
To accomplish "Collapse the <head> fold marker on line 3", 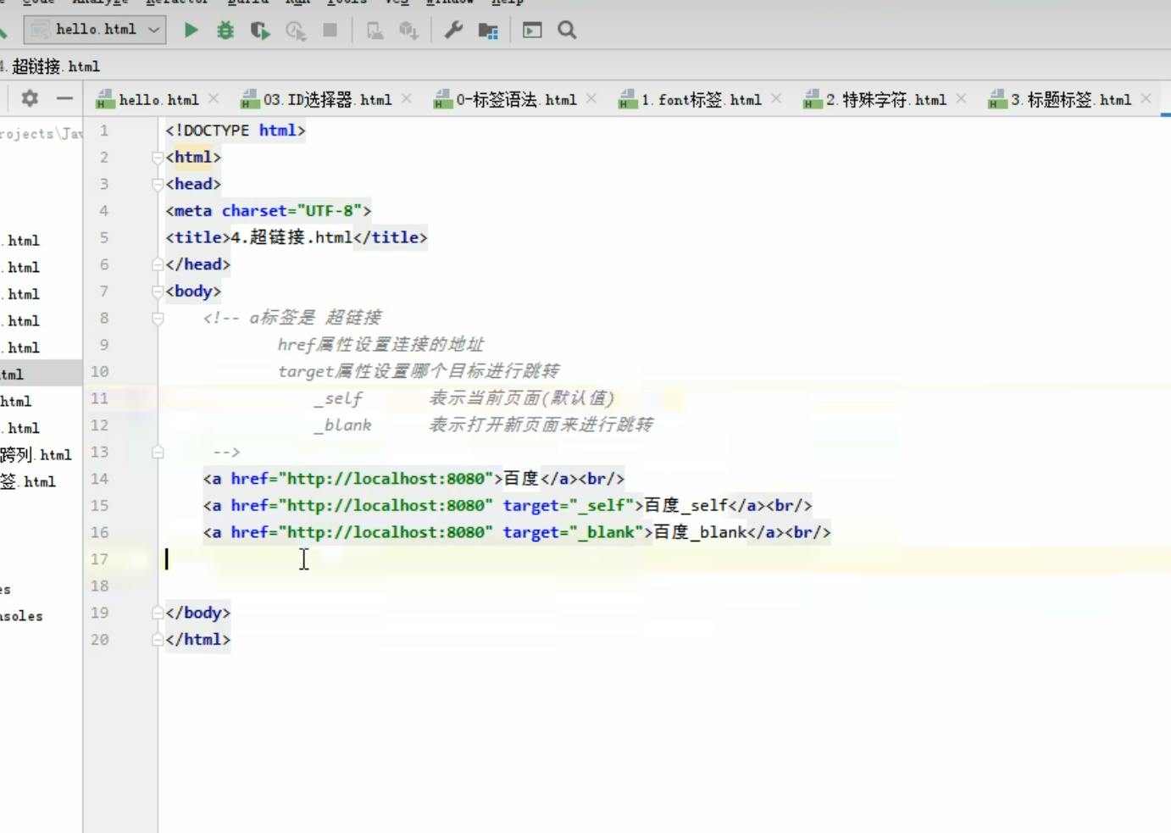I will coord(158,184).
